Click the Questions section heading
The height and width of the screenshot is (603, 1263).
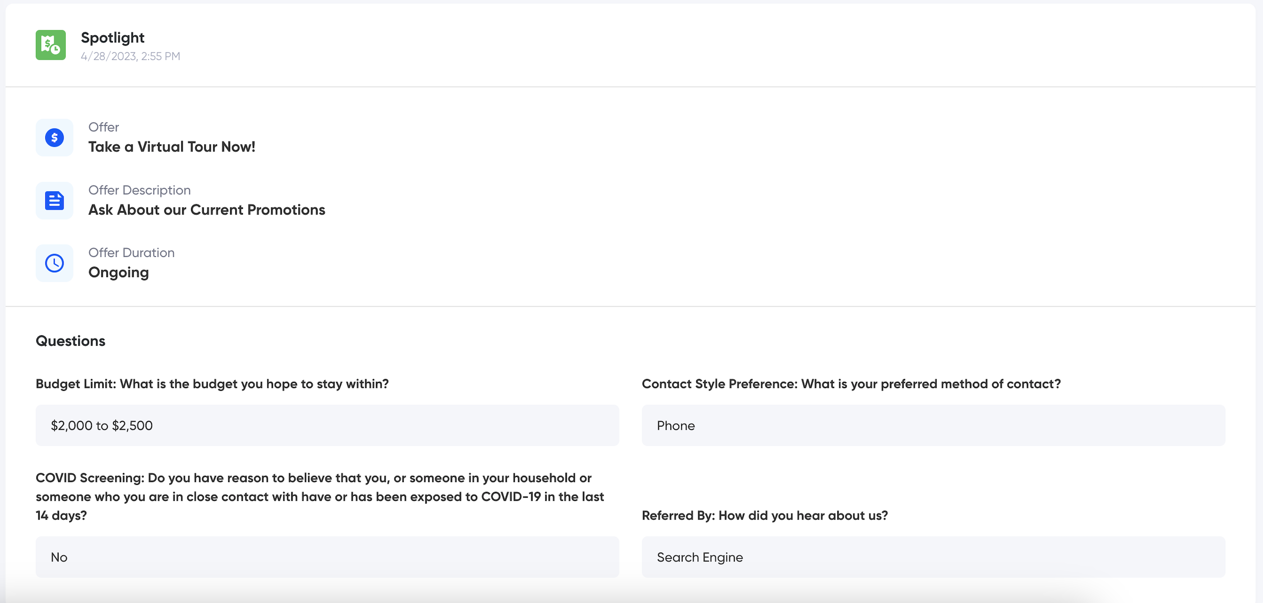(71, 341)
